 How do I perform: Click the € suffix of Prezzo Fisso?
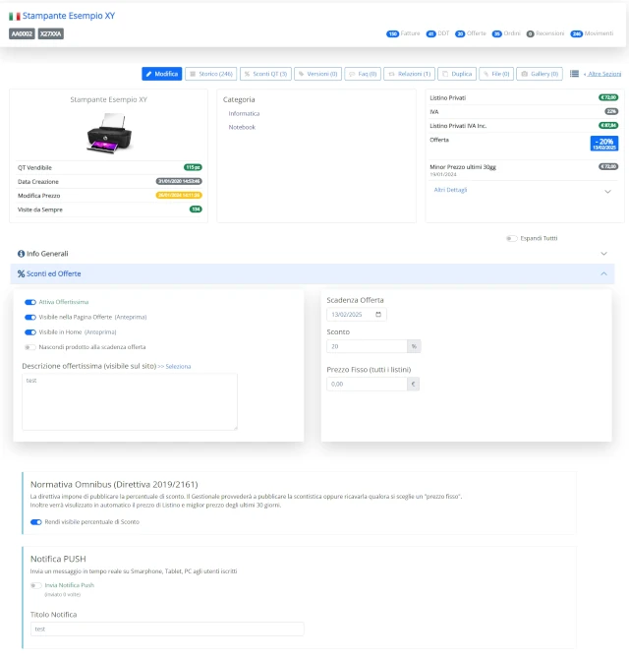coord(413,384)
